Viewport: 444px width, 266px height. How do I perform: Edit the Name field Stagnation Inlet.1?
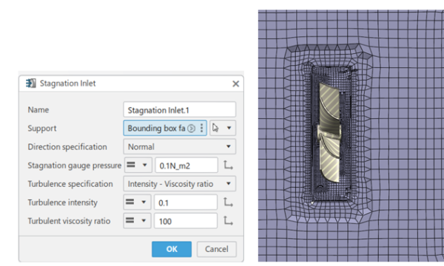[180, 109]
